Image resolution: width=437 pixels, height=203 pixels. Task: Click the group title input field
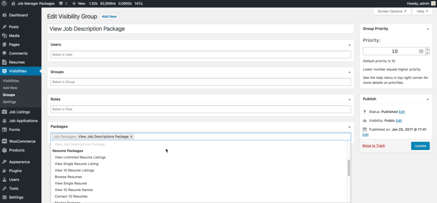pos(201,29)
